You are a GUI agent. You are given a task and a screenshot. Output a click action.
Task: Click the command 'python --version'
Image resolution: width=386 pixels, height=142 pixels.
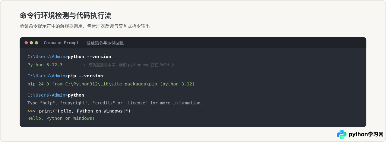[89, 57]
